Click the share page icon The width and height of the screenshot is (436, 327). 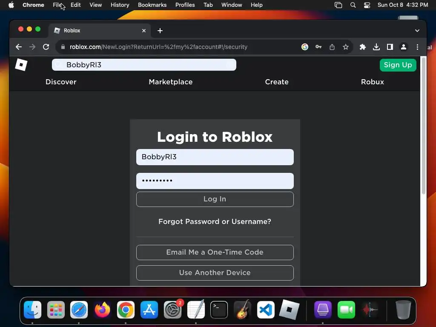332,47
